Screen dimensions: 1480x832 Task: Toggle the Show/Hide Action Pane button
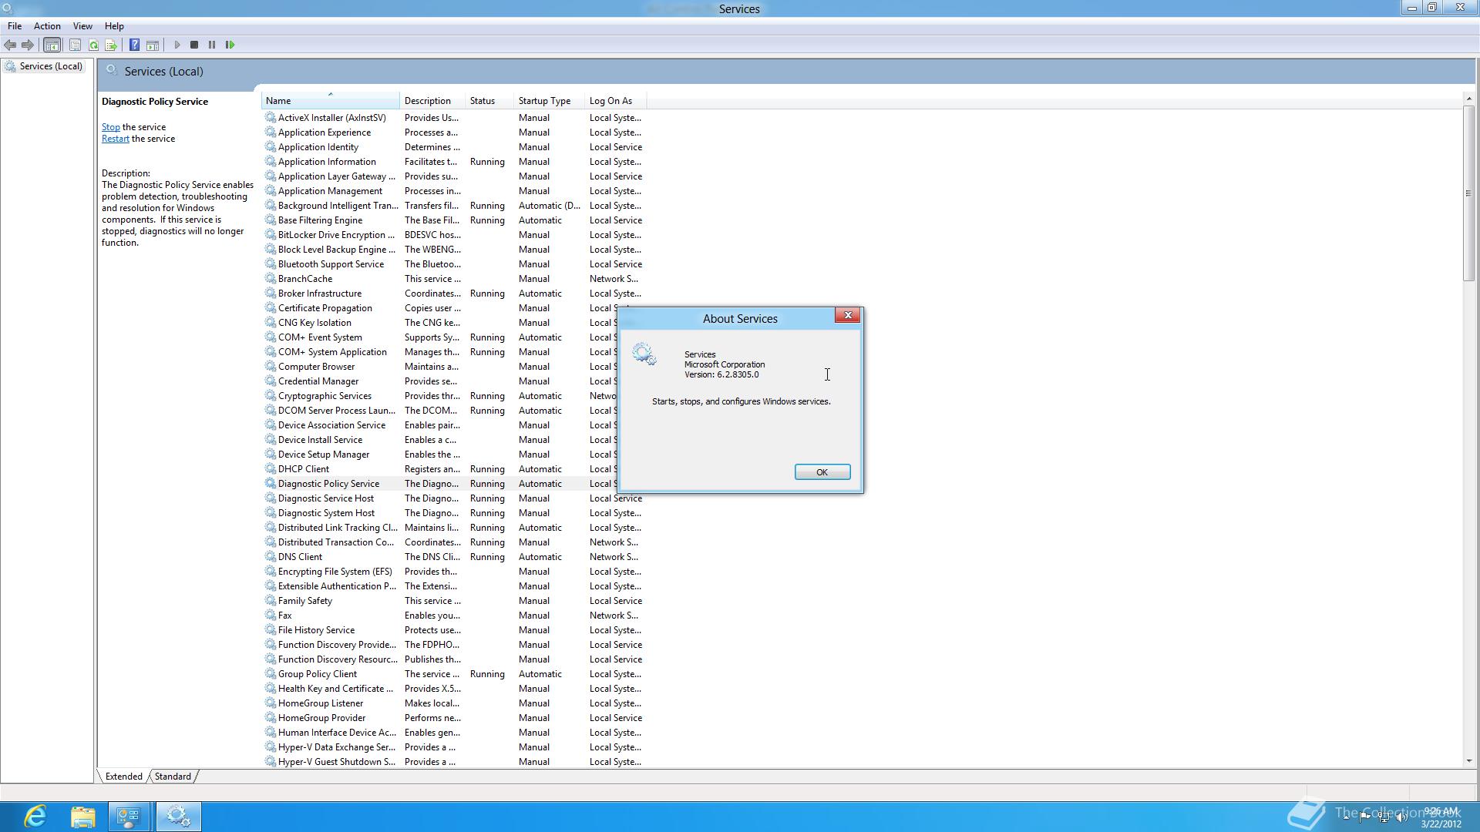tap(153, 45)
